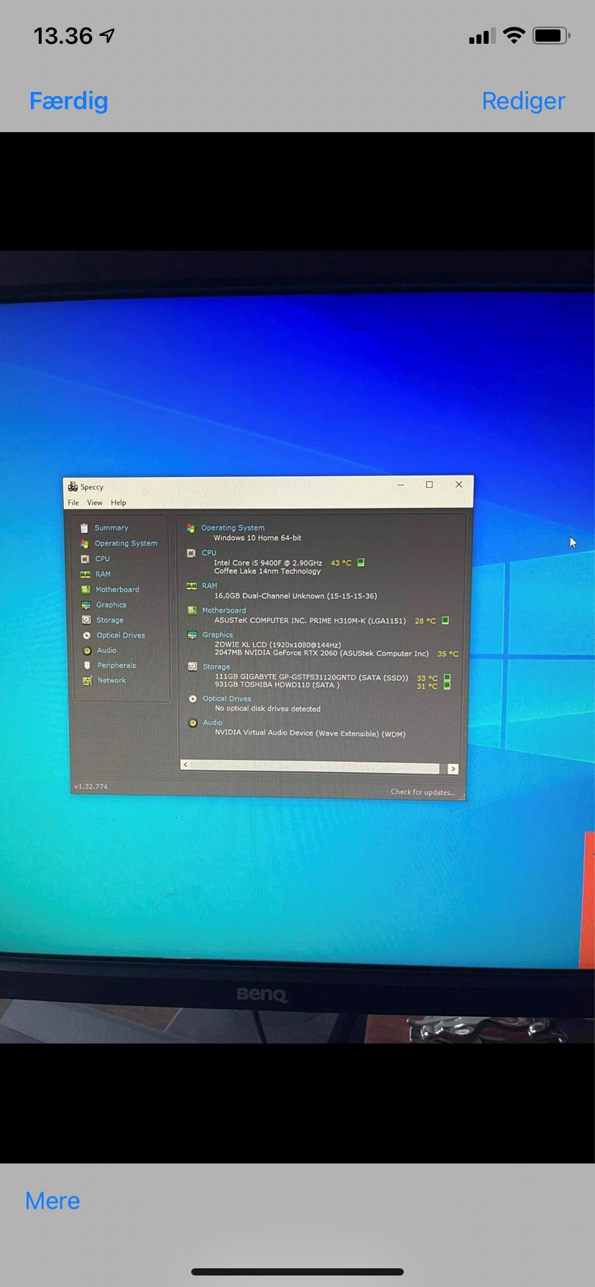Open the RAM heading link in summary
Viewport: 595px width, 1287px height.
210,586
